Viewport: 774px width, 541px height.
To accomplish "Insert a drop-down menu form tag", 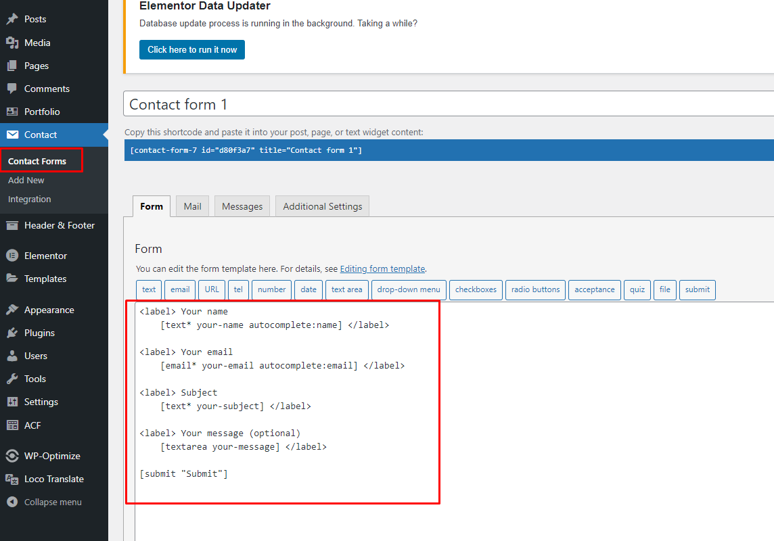I will [409, 289].
